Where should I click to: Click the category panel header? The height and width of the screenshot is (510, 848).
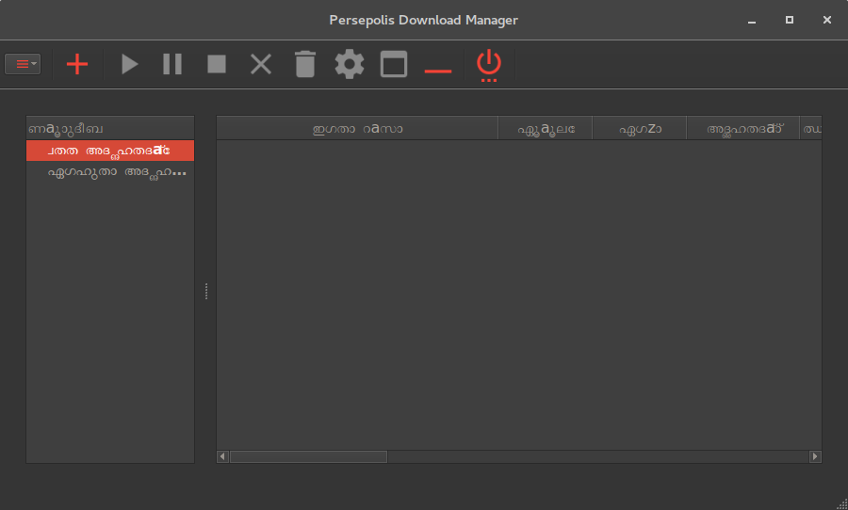[x=110, y=129]
